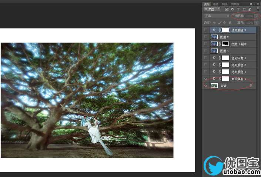Click the mask link chain on 色彩平衡 1

tap(220, 58)
